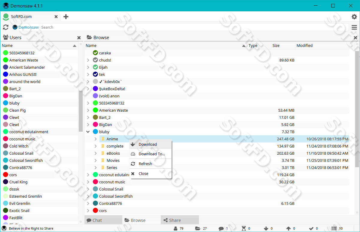This screenshot has width=360, height=232.
Task: Click the refresh arrows icon beside Demonsaw
Action: click(6, 27)
